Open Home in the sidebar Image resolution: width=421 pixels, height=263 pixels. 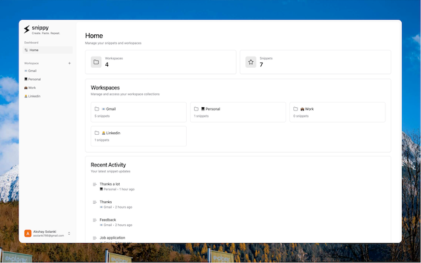[x=47, y=50]
